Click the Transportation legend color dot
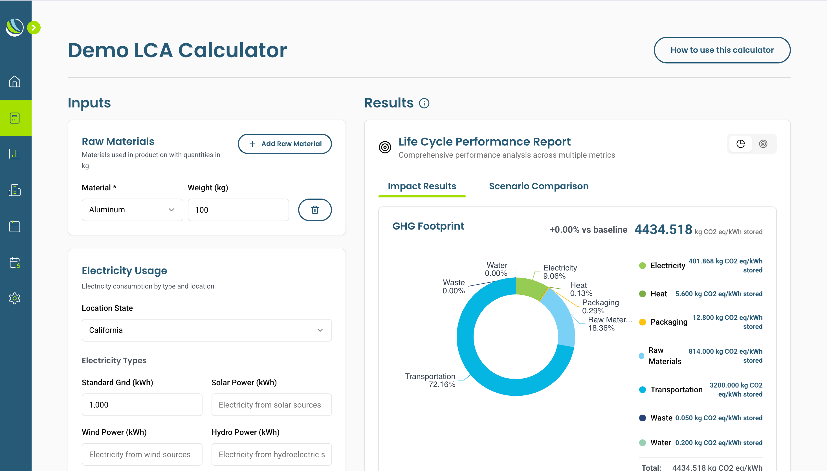The width and height of the screenshot is (827, 471). pos(642,390)
